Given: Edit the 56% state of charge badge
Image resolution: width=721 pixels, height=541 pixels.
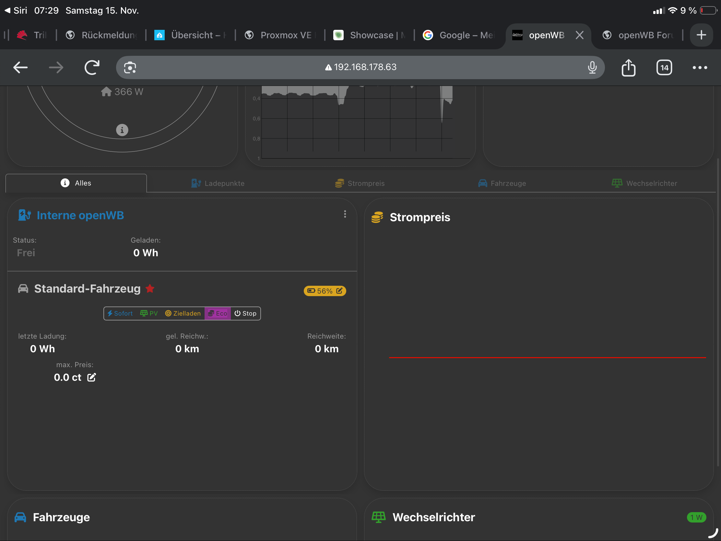Looking at the screenshot, I should click(339, 291).
